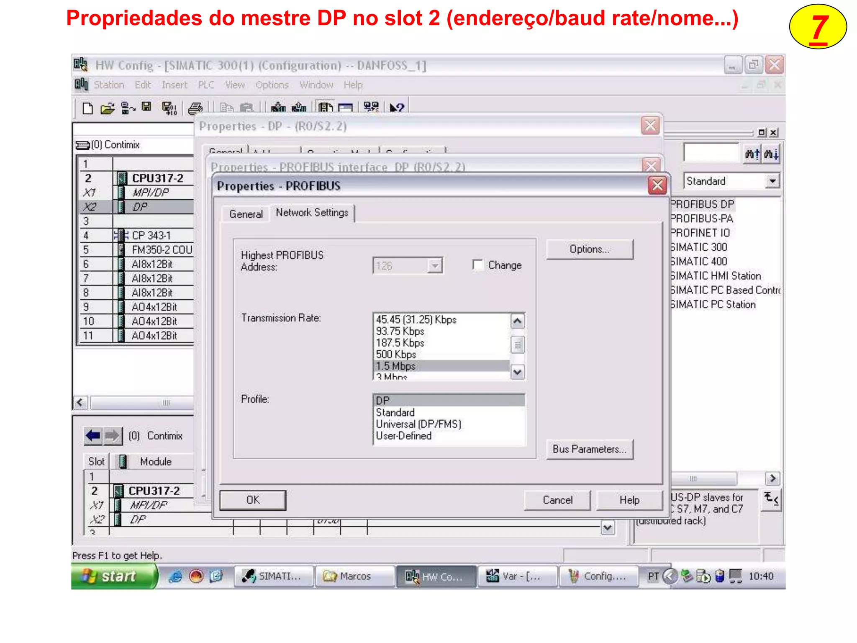Tick the Change checkbox for highest address
857x643 pixels.
[478, 265]
